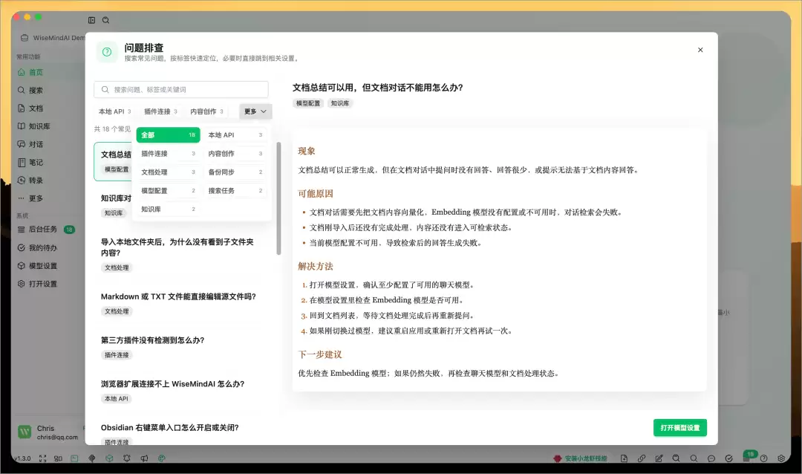This screenshot has height=474, width=802.
Task: Select 搜索任务 in the tags dropdown
Action: [x=235, y=190]
